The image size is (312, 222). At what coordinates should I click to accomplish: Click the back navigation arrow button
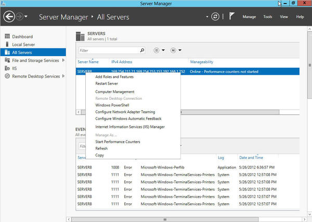click(x=9, y=17)
